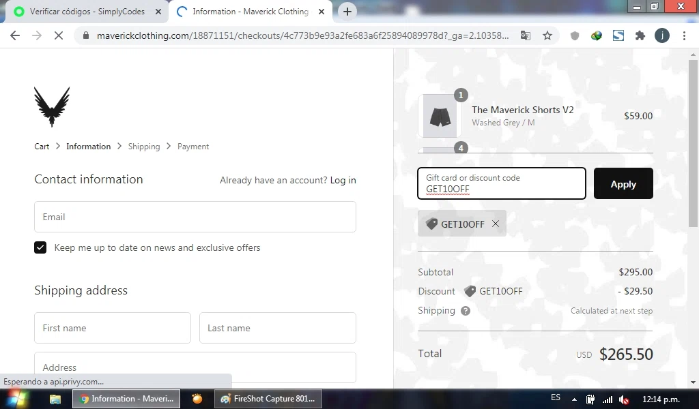Viewport: 699px width, 409px height.
Task: Click The Maverick Shorts V2 product name
Action: click(x=522, y=110)
